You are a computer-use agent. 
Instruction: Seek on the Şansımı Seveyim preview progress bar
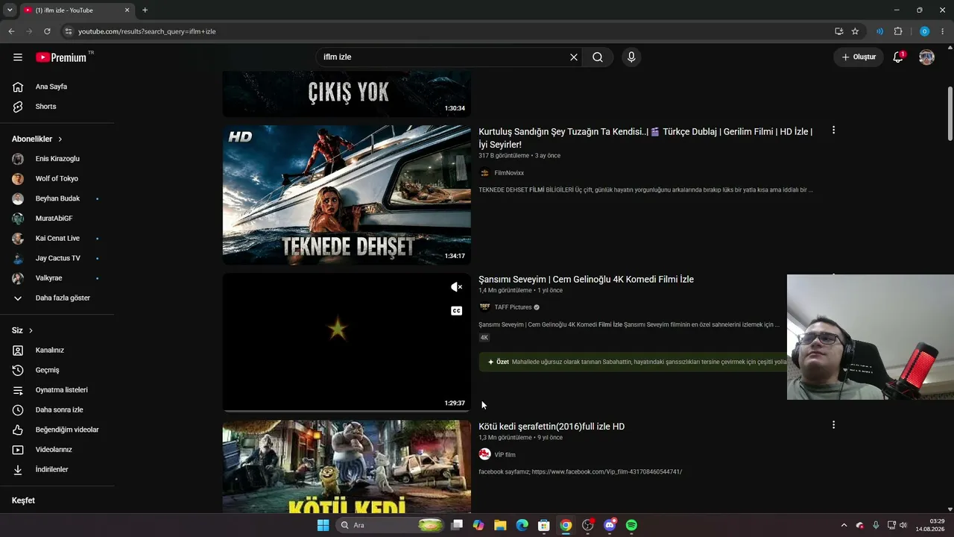(x=347, y=411)
